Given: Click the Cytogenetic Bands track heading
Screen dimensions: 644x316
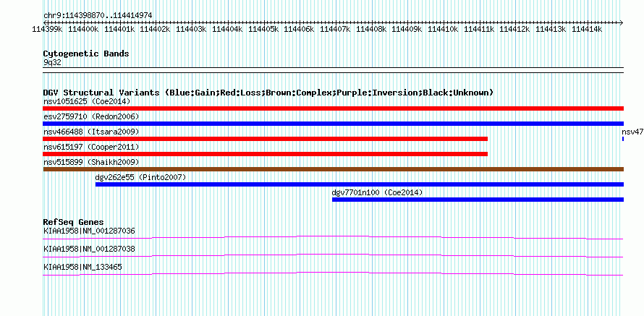Looking at the screenshot, I should [86, 54].
